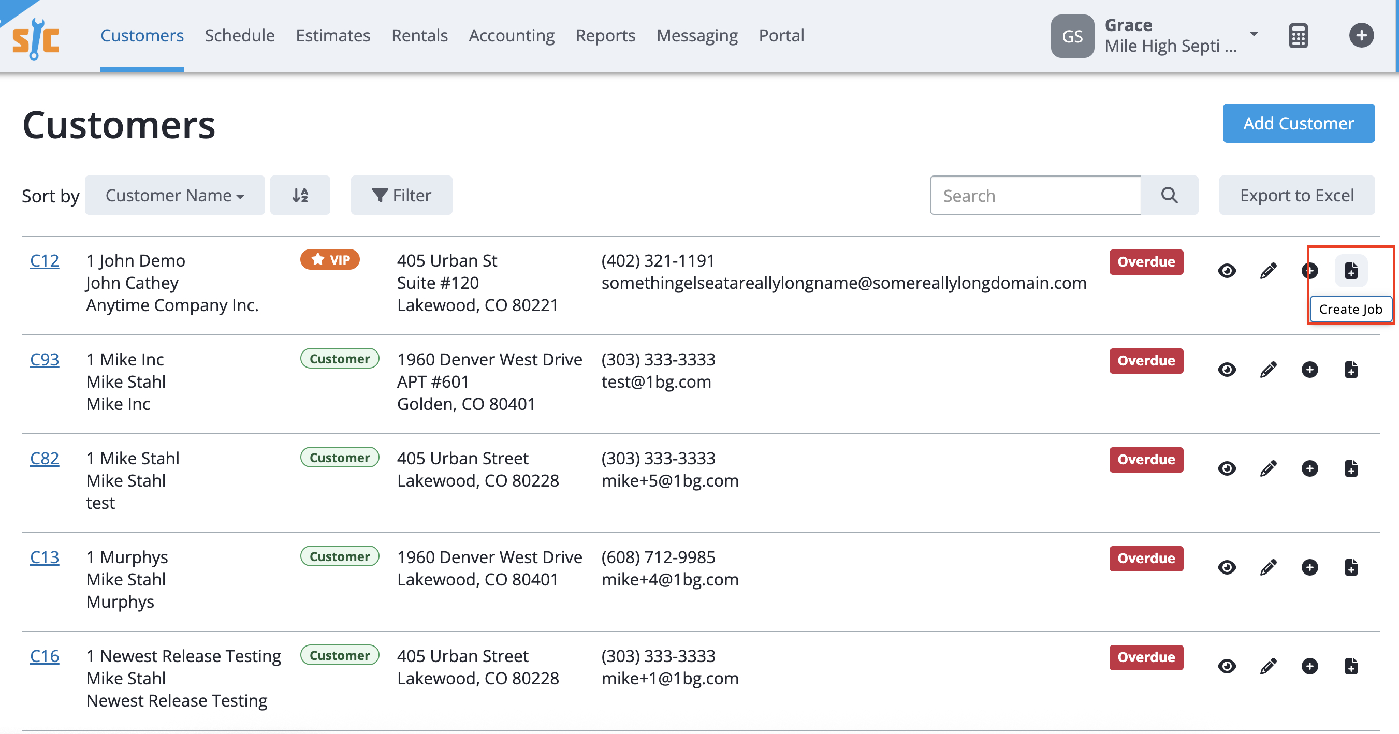
Task: Select the Create Job icon for Newest Release Testing
Action: click(x=1351, y=666)
